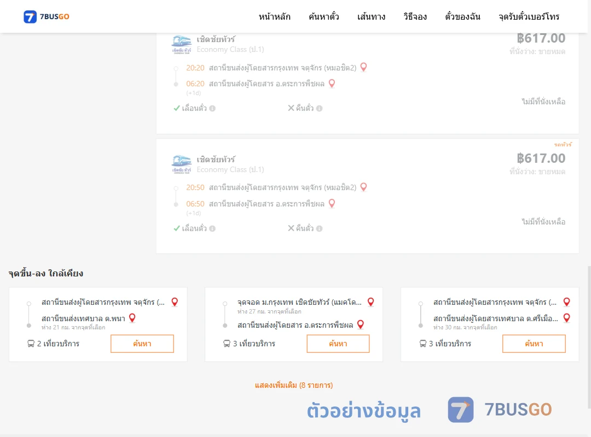Open the หน้าหลัก menu item
The image size is (591, 437).
[x=274, y=16]
